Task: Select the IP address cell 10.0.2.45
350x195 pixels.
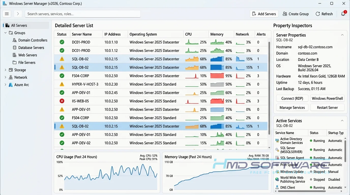Action: click(111, 93)
